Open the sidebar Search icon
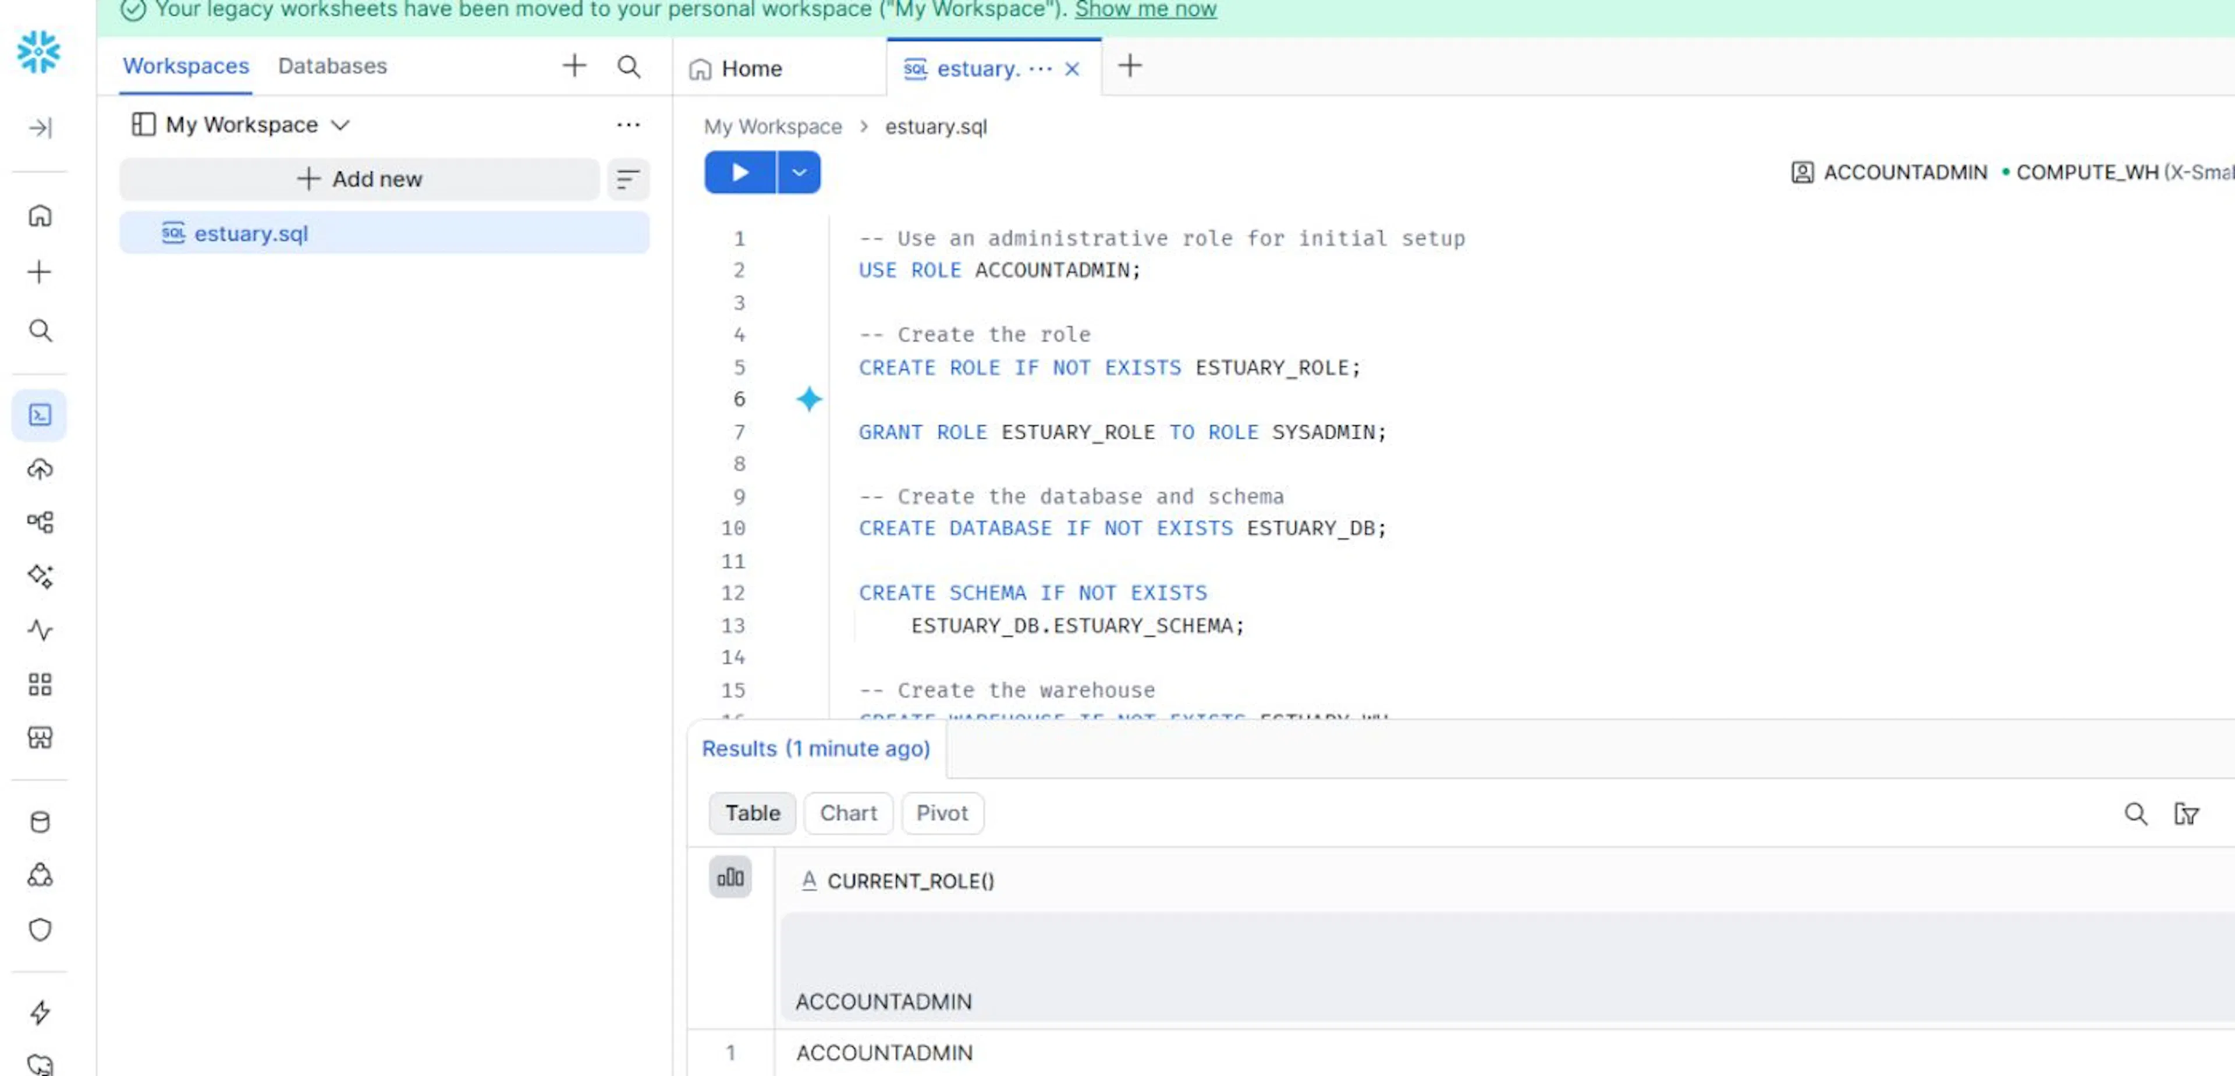Image resolution: width=2235 pixels, height=1076 pixels. (x=40, y=331)
